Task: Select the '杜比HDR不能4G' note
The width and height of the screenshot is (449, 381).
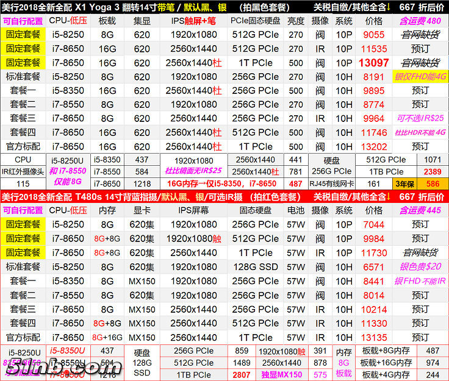Action: click(x=420, y=132)
